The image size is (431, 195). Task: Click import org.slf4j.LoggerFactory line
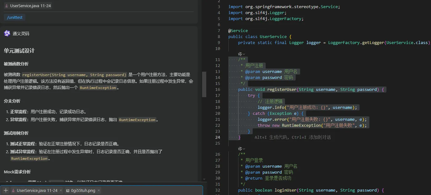(x=266, y=19)
